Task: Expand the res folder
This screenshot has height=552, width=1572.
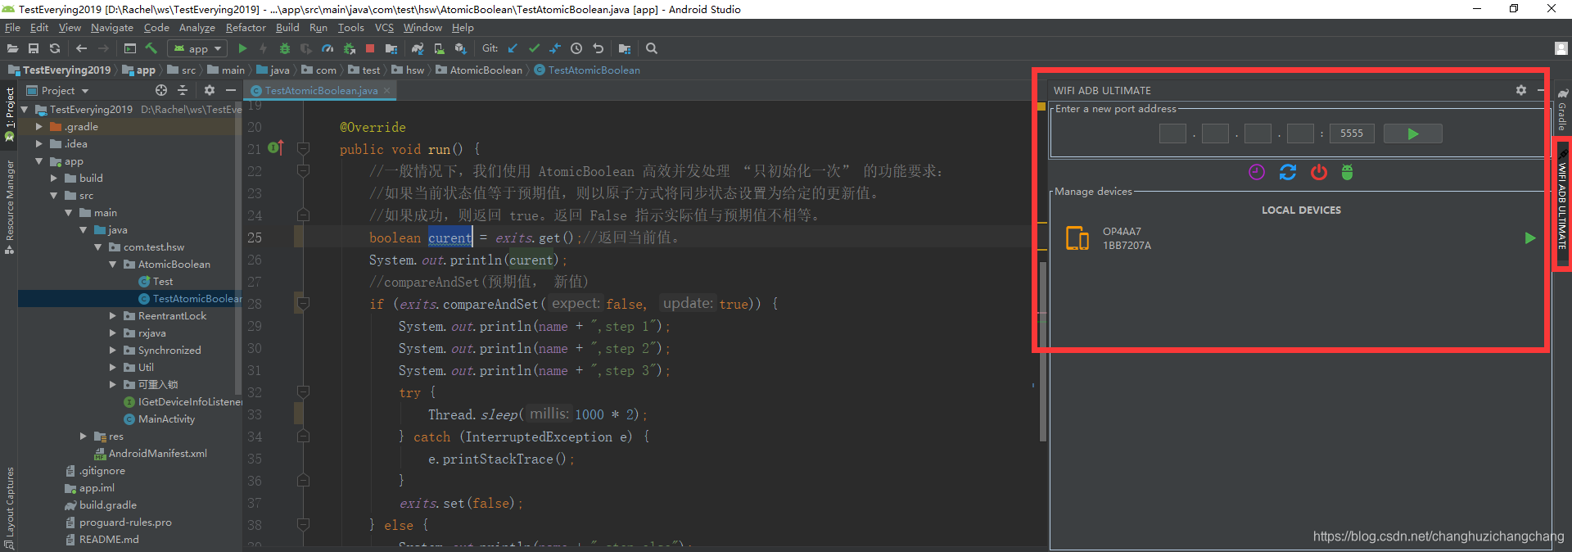Action: coord(84,437)
